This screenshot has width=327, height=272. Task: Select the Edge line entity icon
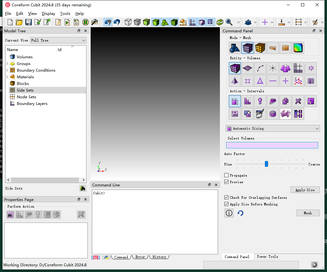coord(273,81)
